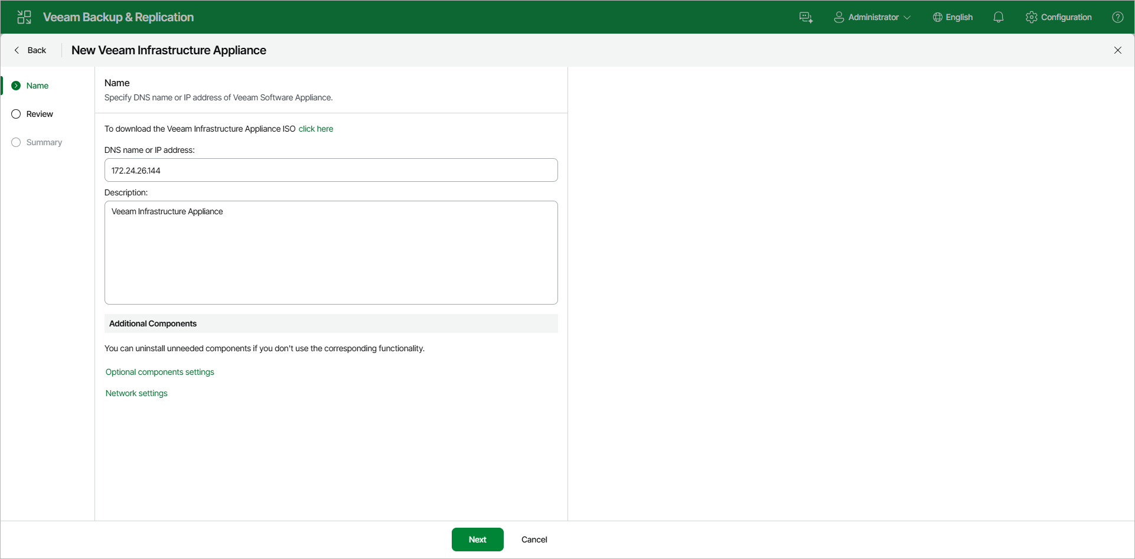Image resolution: width=1135 pixels, height=559 pixels.
Task: Open help with the question mark icon
Action: [x=1118, y=17]
